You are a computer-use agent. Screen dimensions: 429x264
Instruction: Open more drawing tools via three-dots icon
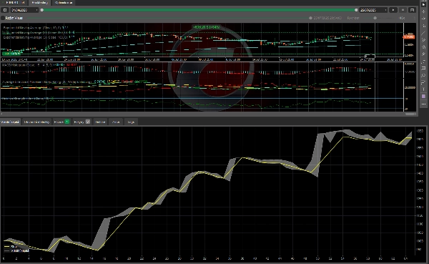tap(423, 104)
